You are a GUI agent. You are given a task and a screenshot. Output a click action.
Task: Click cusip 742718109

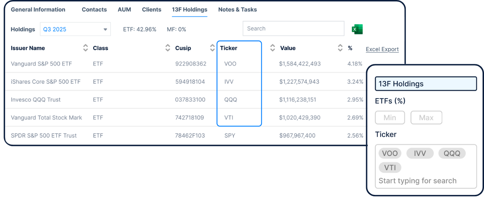click(190, 118)
